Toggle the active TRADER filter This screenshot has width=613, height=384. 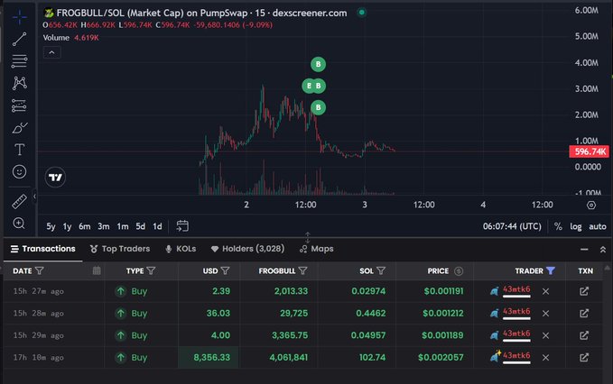coord(551,270)
